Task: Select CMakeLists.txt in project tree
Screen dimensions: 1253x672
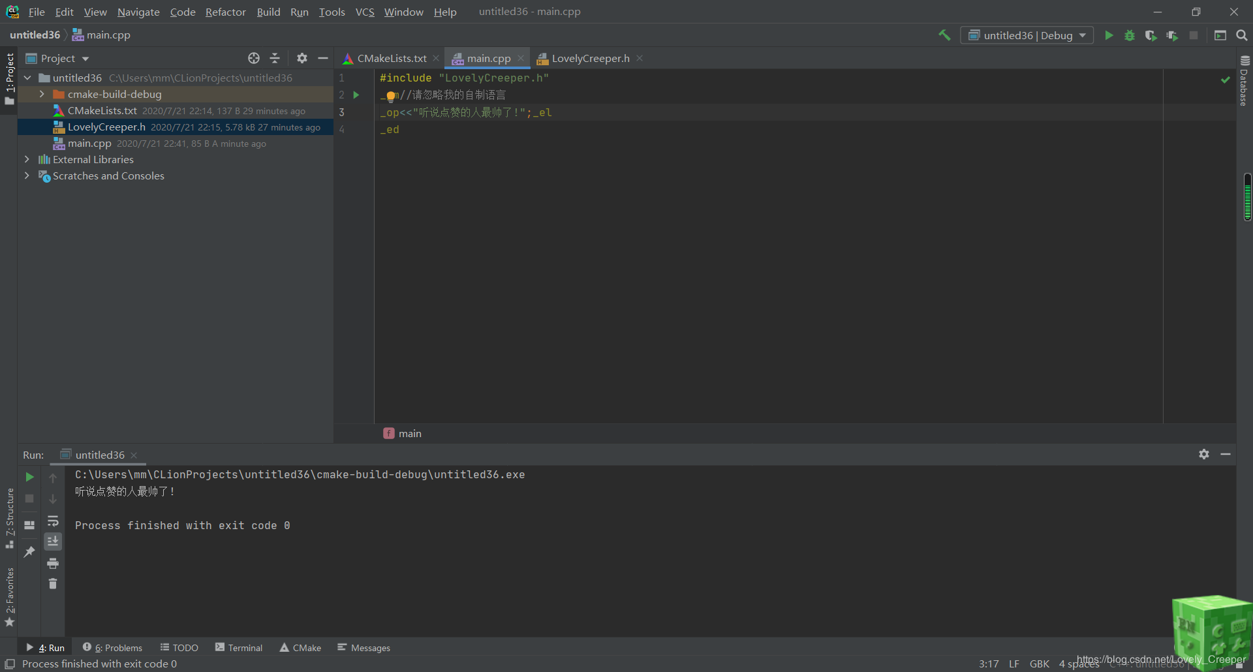Action: (176, 110)
